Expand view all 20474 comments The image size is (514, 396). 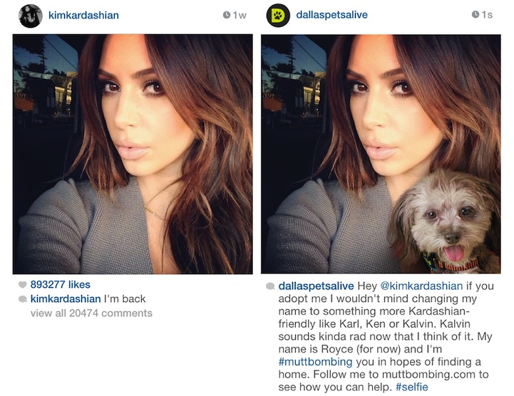[x=91, y=313]
